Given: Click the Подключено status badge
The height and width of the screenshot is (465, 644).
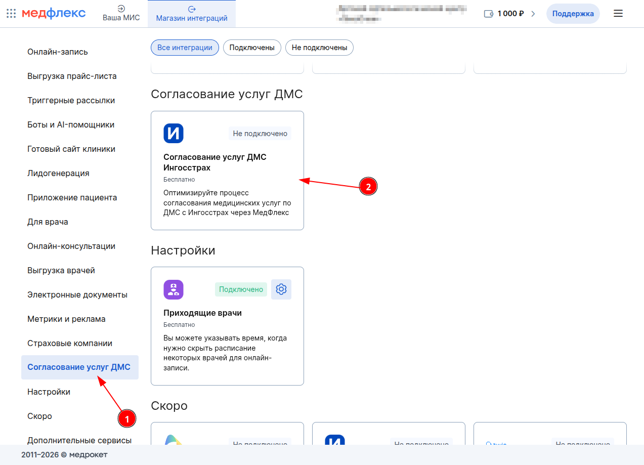Looking at the screenshot, I should coord(241,289).
